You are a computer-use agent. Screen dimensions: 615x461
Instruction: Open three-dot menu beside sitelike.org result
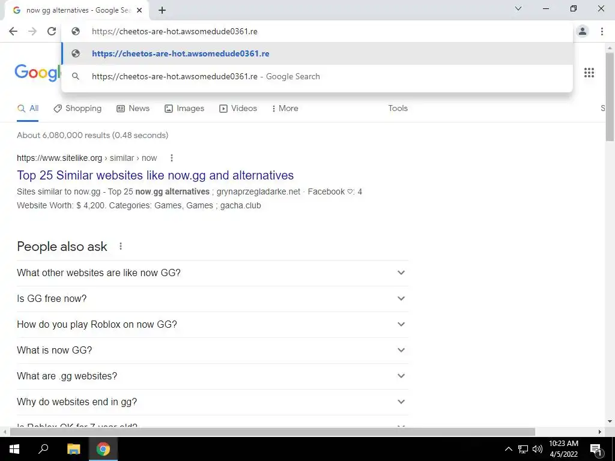click(x=171, y=158)
